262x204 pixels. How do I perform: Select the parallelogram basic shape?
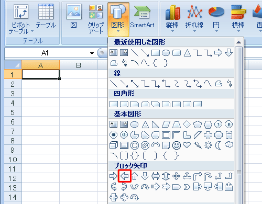click(166, 124)
